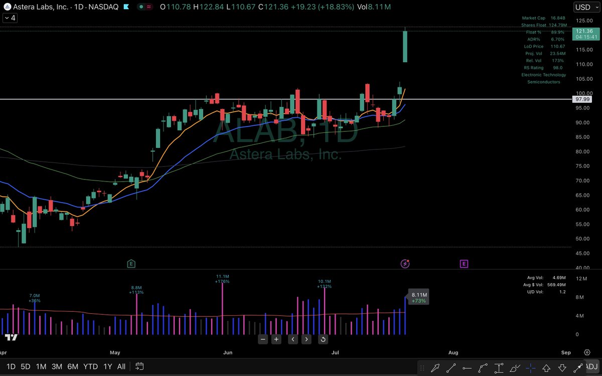The image size is (602, 376).
Task: Select the price range measure tool
Action: tap(499, 367)
